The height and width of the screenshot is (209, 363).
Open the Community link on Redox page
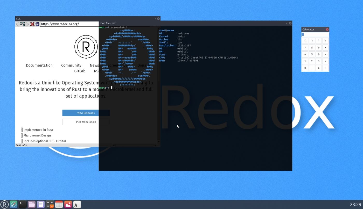71,65
